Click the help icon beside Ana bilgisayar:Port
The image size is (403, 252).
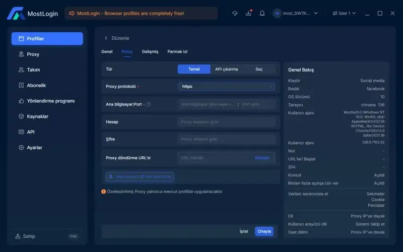pyautogui.click(x=149, y=104)
